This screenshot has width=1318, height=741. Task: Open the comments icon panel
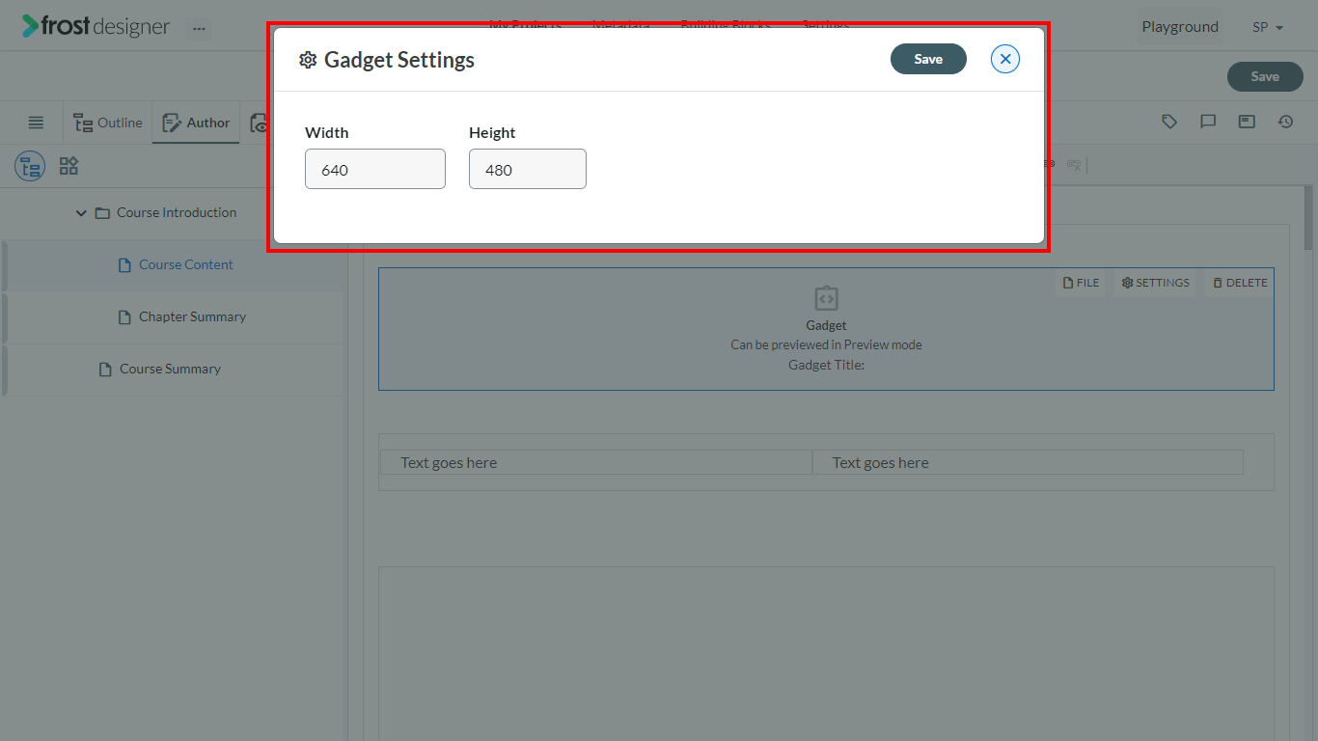point(1208,122)
